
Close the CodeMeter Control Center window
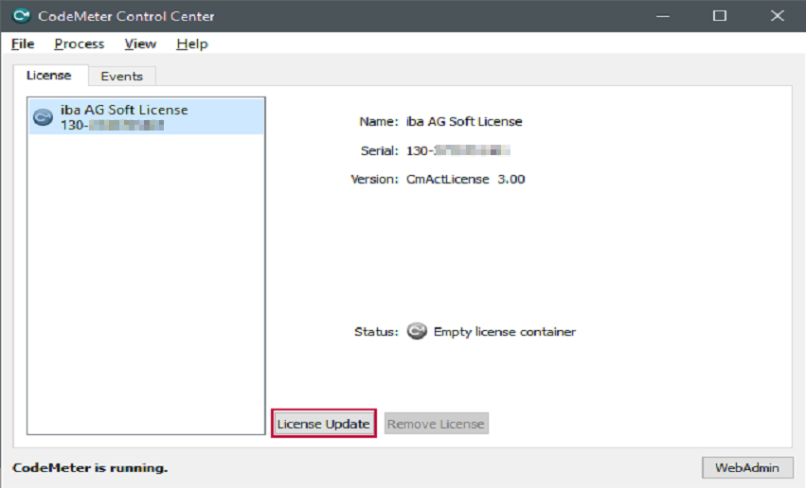click(x=778, y=16)
